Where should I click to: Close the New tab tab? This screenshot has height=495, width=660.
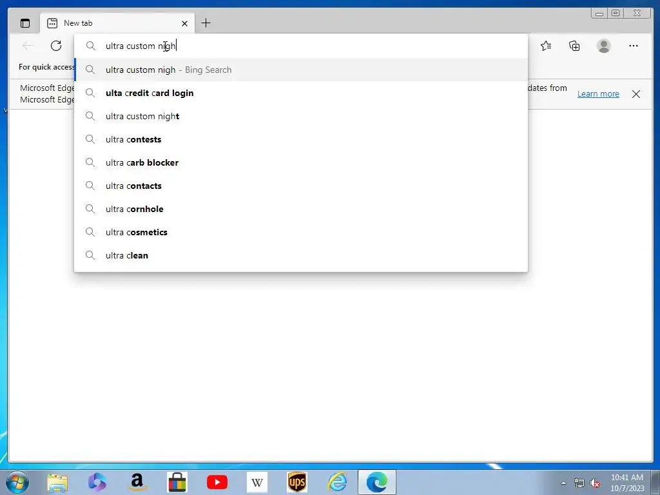click(x=184, y=24)
